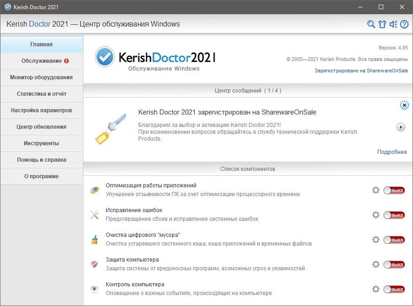Open settings gear for Защита компьютера
413x306 pixels.
click(376, 264)
